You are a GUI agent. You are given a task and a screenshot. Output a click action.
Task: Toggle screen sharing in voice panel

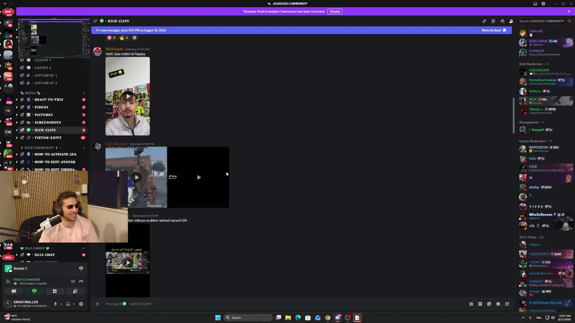tap(34, 291)
